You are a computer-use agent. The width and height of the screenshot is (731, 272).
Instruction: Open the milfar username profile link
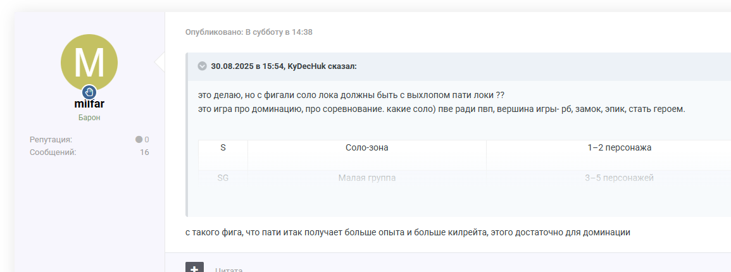89,104
